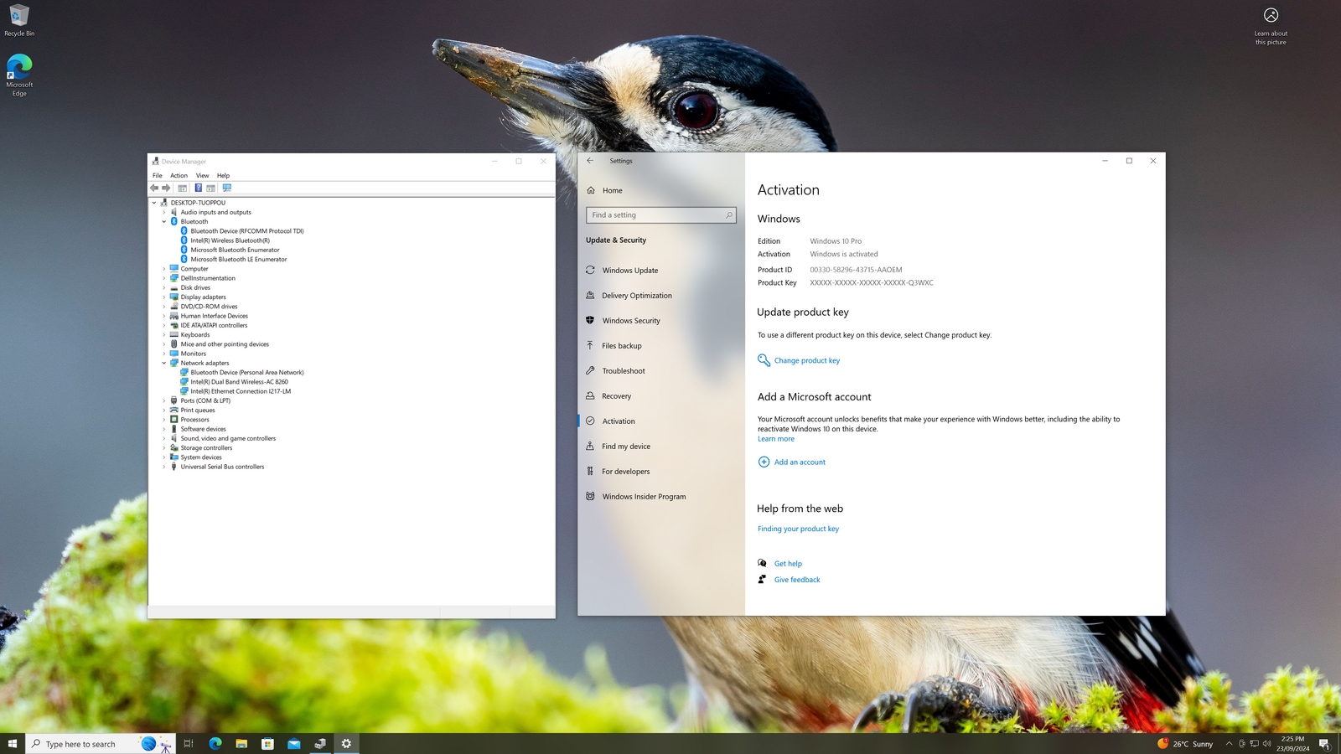Open Microsoft Store from taskbar
The image size is (1341, 754).
pos(268,744)
